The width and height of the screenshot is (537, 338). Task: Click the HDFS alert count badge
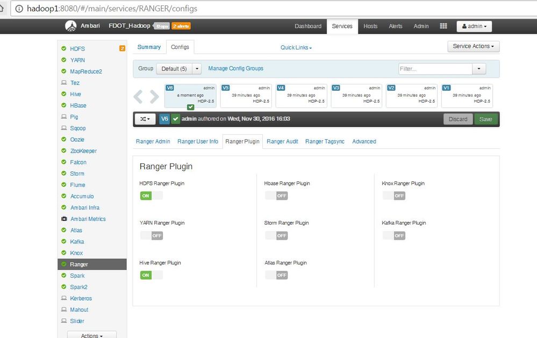[122, 48]
